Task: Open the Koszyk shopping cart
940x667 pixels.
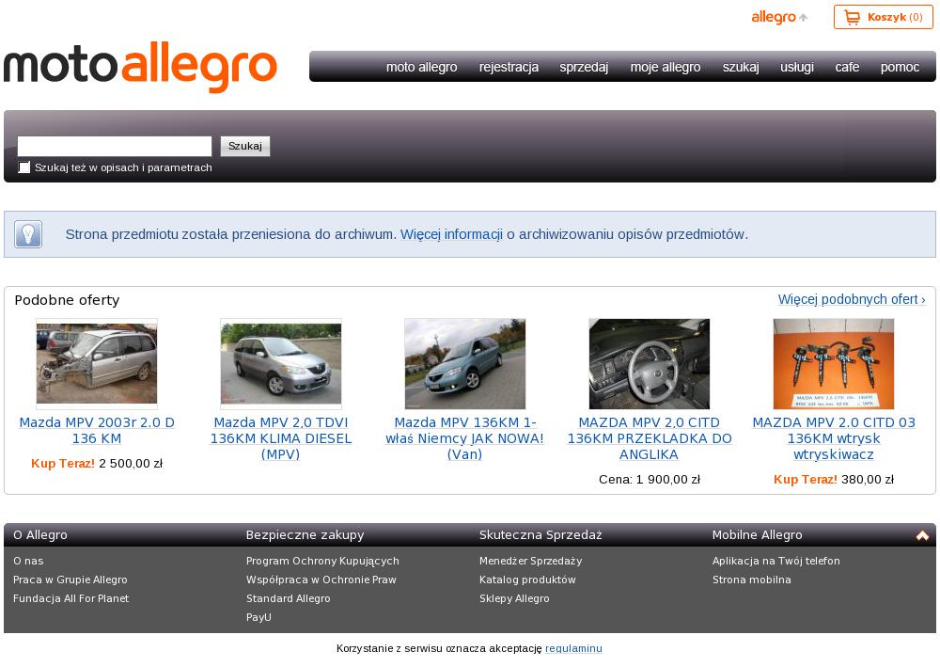Action: point(883,17)
